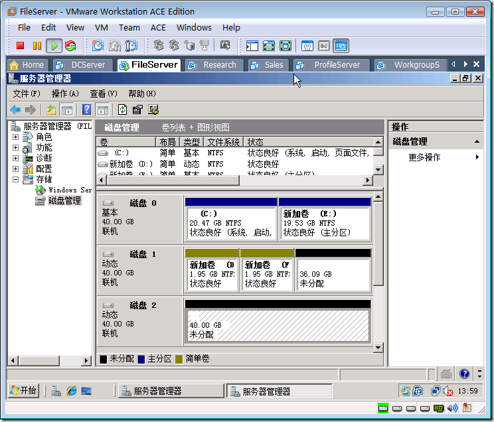This screenshot has width=494, height=422.
Task: Open Internet Explorer from quick launch
Action: coord(72,391)
